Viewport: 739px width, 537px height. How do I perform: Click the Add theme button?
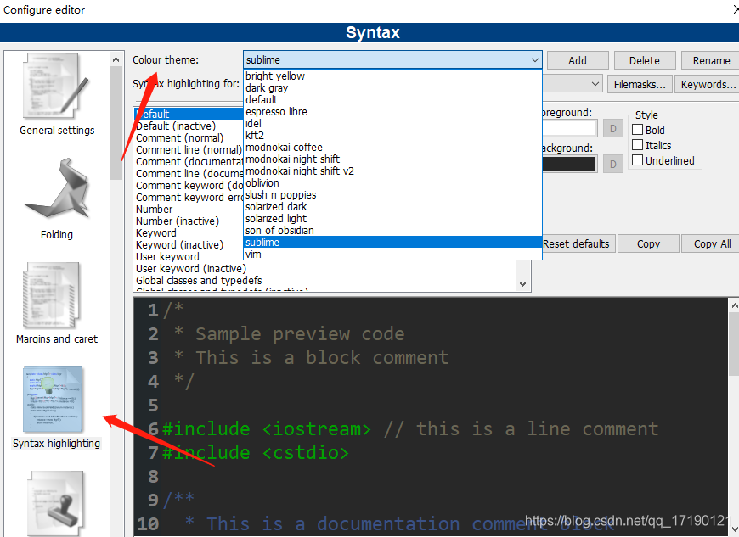pos(578,59)
